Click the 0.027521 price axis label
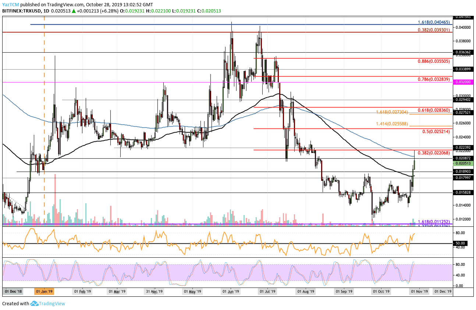Image resolution: width=476 pixels, height=310 pixels. (x=463, y=113)
